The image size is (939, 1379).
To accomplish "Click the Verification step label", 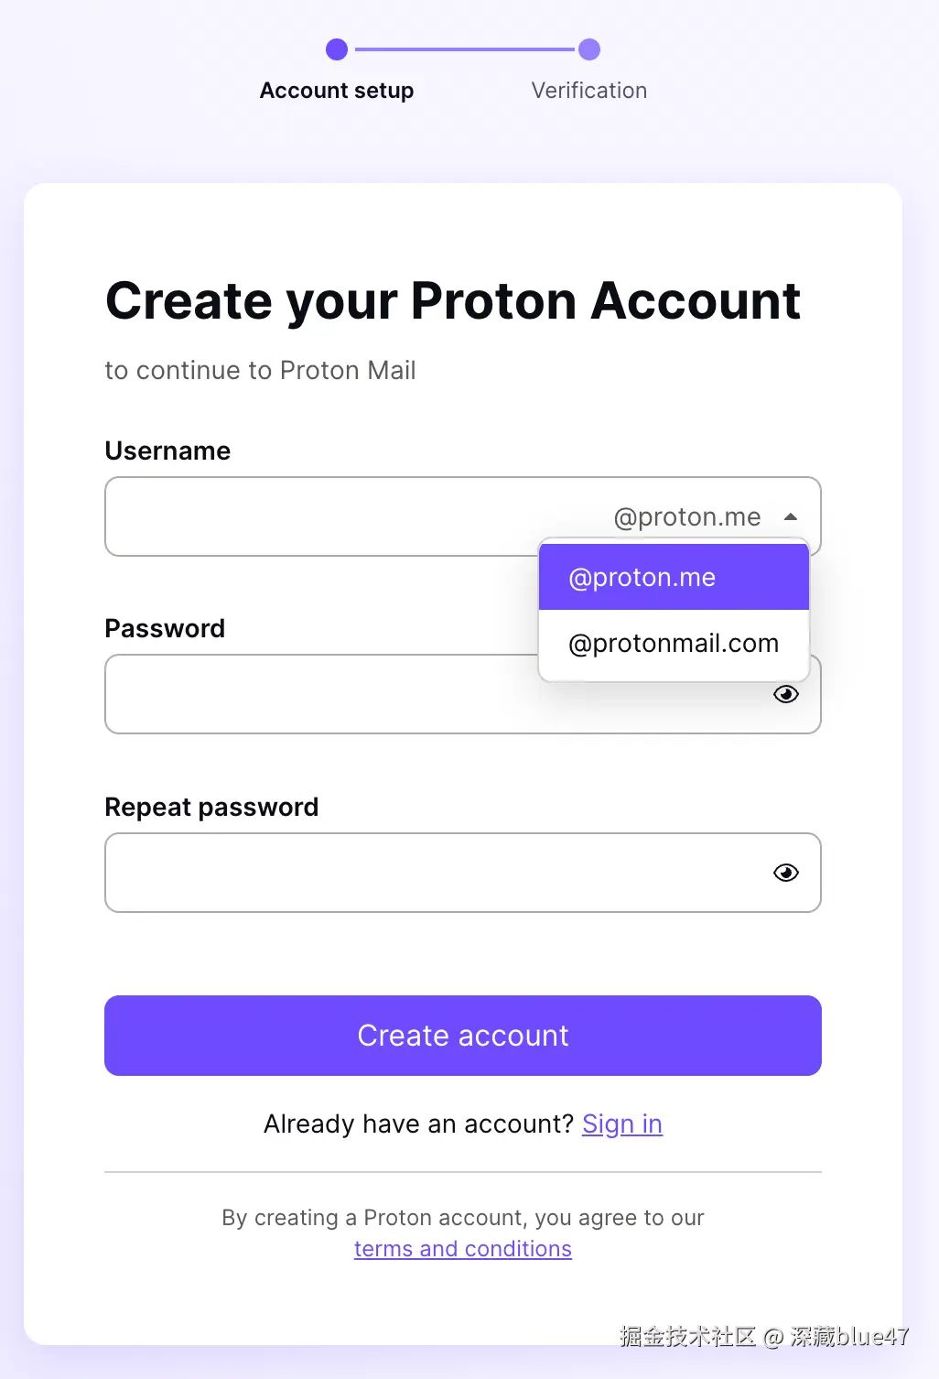I will (x=589, y=91).
